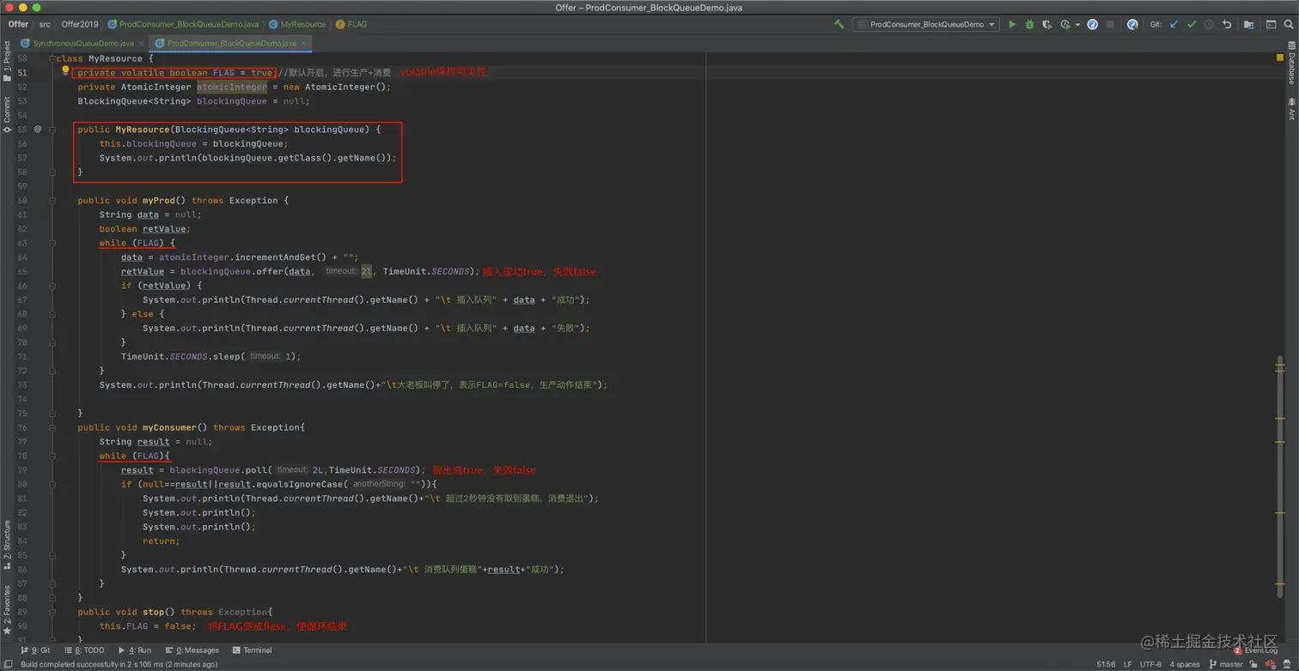Image resolution: width=1299 pixels, height=671 pixels.
Task: Click the gray stop button
Action: click(x=1110, y=25)
